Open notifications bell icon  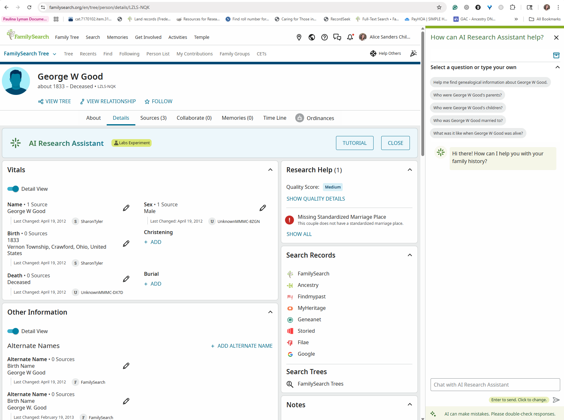350,37
